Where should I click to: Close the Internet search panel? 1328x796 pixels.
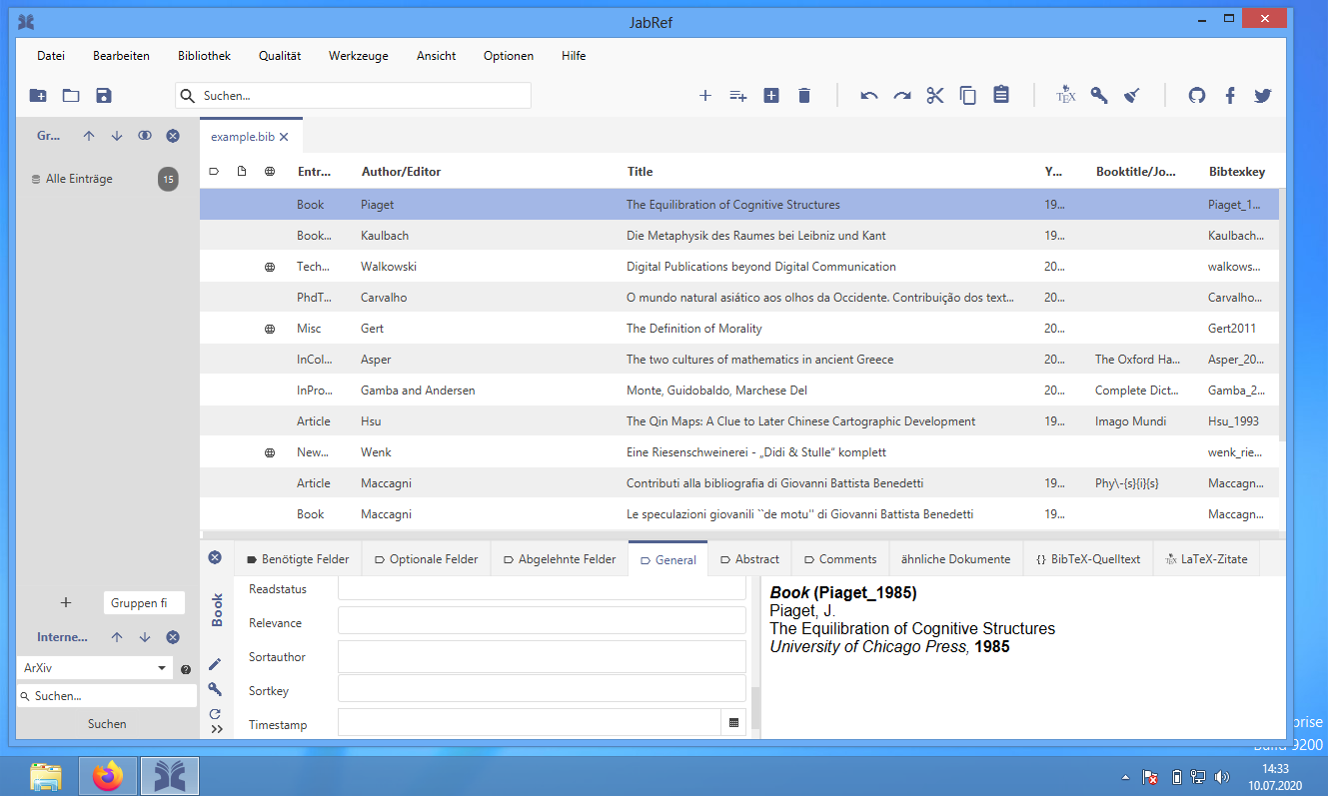tap(173, 637)
